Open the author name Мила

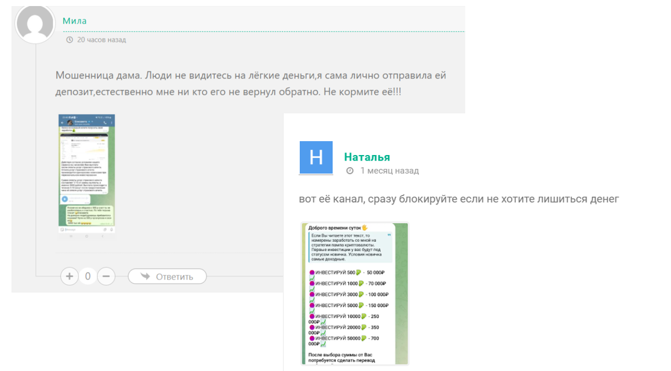click(74, 21)
